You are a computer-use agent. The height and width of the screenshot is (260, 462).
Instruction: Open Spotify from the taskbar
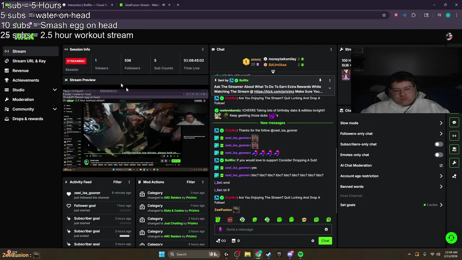click(x=300, y=254)
